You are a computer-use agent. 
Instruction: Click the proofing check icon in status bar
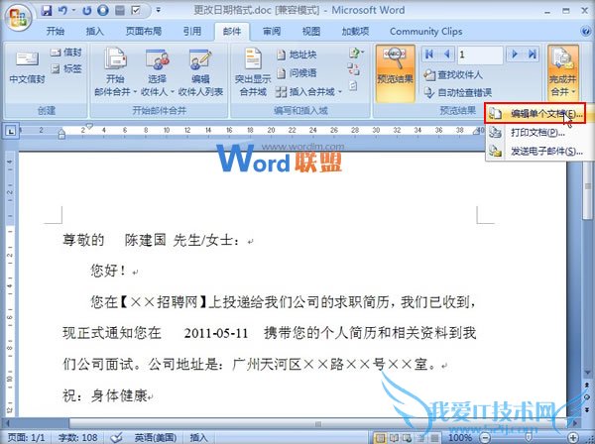pyautogui.click(x=117, y=437)
